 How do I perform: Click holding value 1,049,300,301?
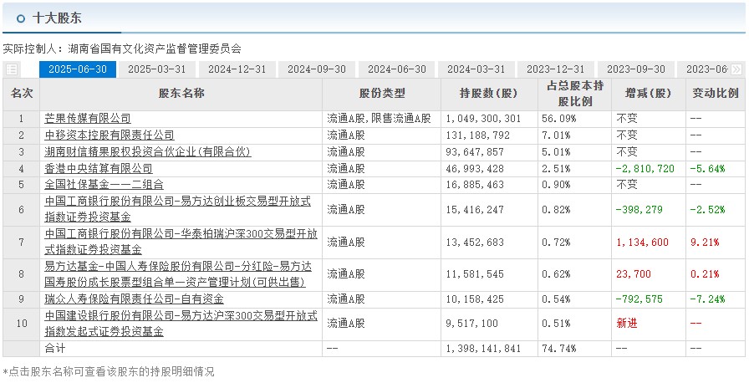point(483,119)
